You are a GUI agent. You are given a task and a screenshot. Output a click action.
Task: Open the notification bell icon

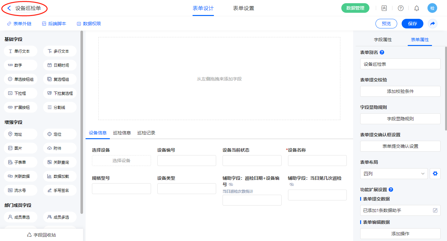point(417,8)
